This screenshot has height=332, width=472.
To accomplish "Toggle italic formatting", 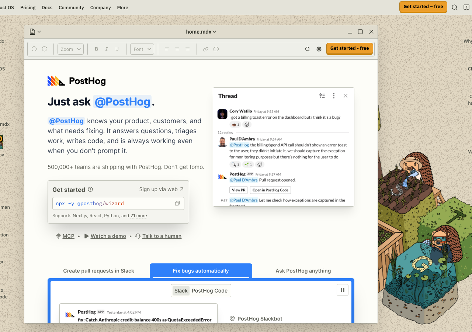I will click(107, 49).
